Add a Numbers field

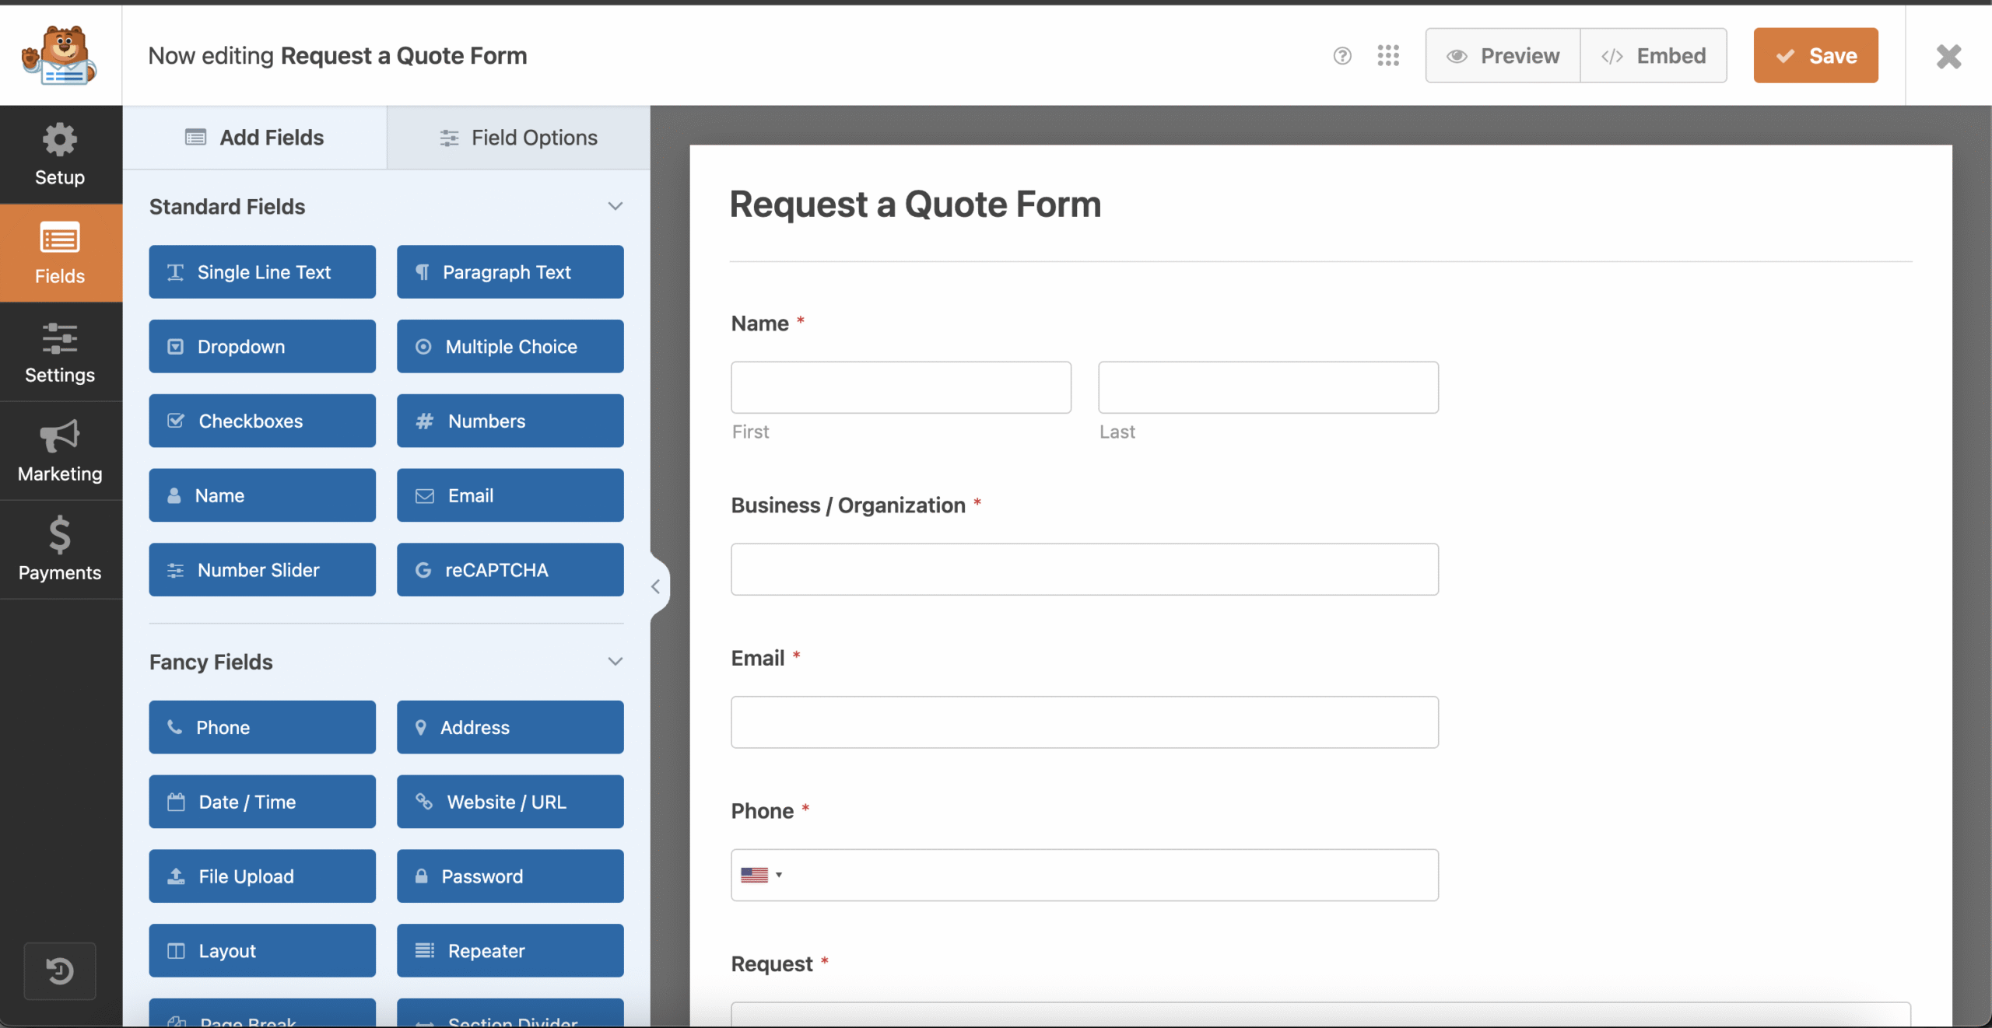point(510,421)
